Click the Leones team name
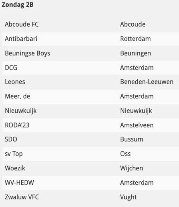 [x=15, y=82]
